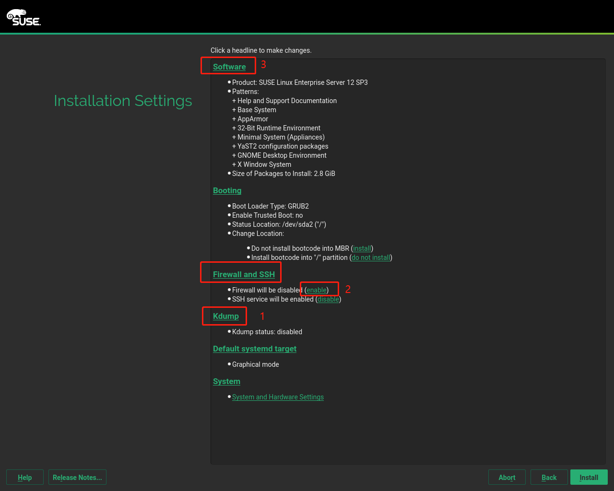Select 'Kdump status: disabled' text
Screen dimensions: 614x491
(267, 332)
